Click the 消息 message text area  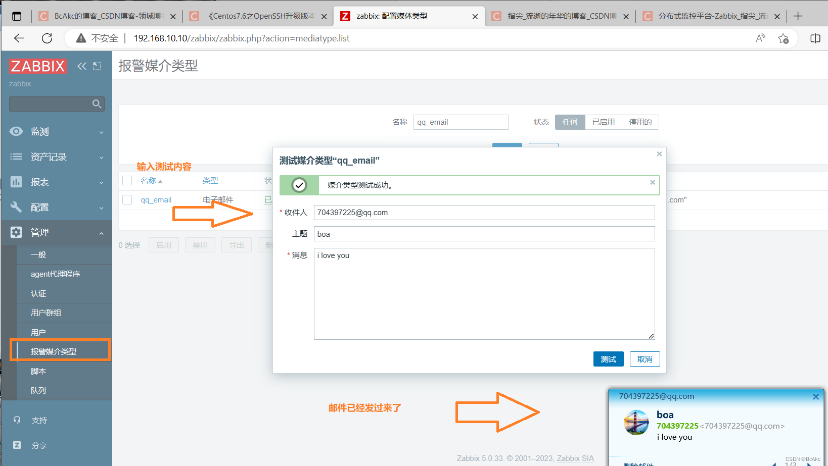pos(484,294)
